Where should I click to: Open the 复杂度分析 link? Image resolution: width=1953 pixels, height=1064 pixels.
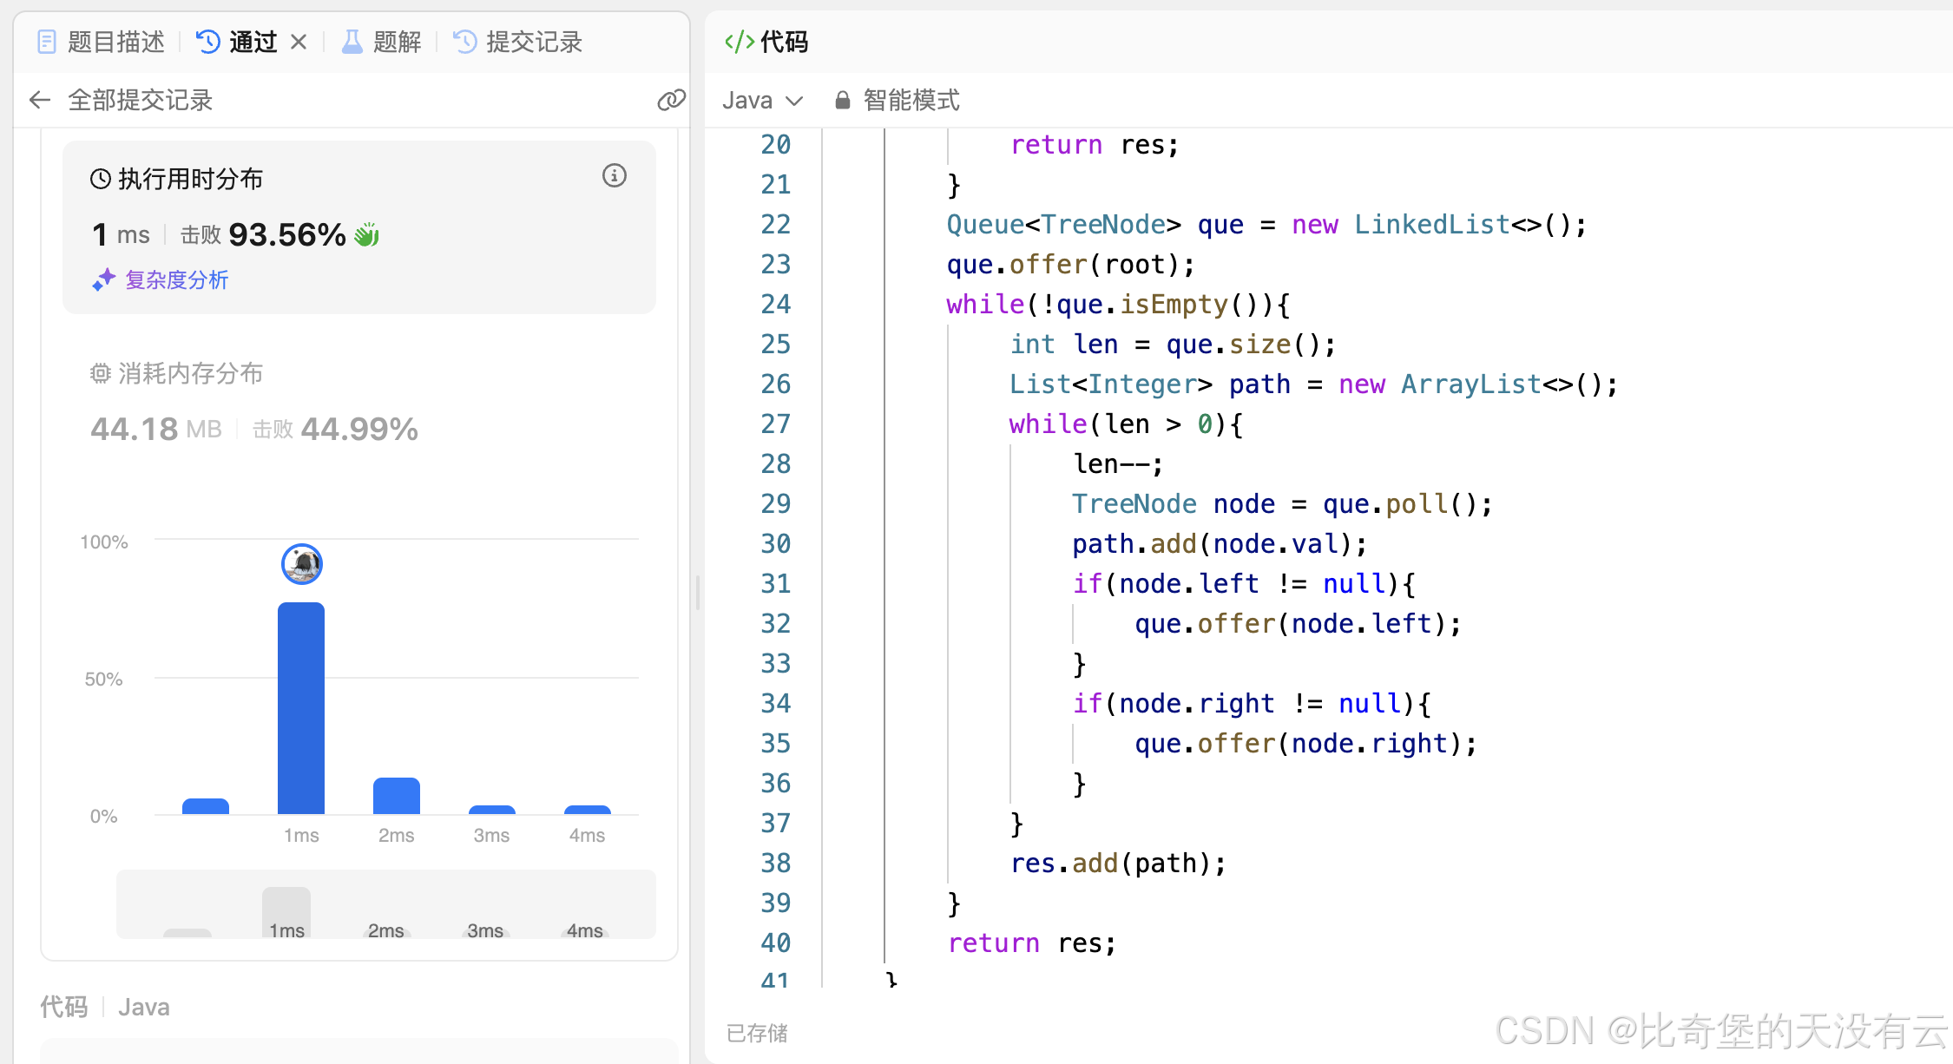click(x=176, y=279)
